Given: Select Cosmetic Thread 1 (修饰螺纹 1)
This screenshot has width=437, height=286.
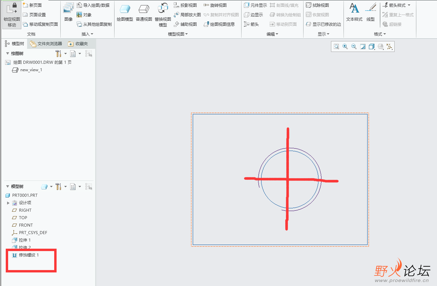Looking at the screenshot, I should (x=25, y=255).
